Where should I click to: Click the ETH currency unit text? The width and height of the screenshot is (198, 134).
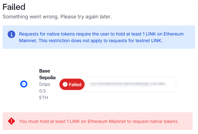(x=44, y=98)
